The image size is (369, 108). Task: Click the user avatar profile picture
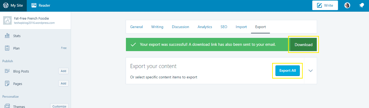(347, 5)
